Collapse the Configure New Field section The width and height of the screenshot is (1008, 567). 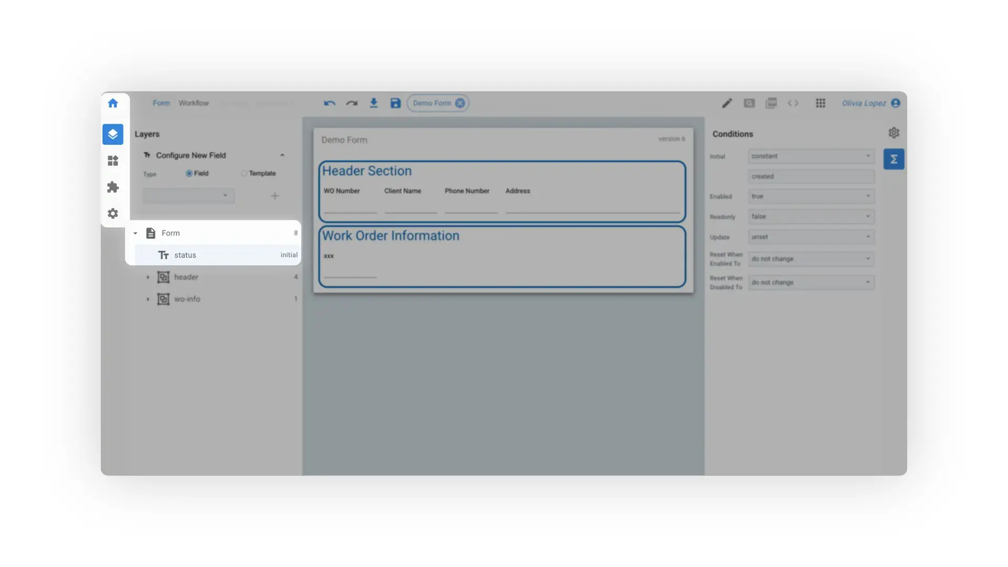tap(282, 155)
